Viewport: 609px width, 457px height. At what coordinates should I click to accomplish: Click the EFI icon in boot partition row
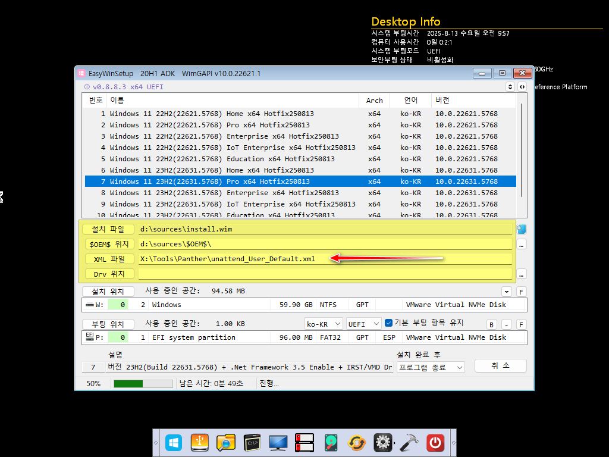click(90, 337)
